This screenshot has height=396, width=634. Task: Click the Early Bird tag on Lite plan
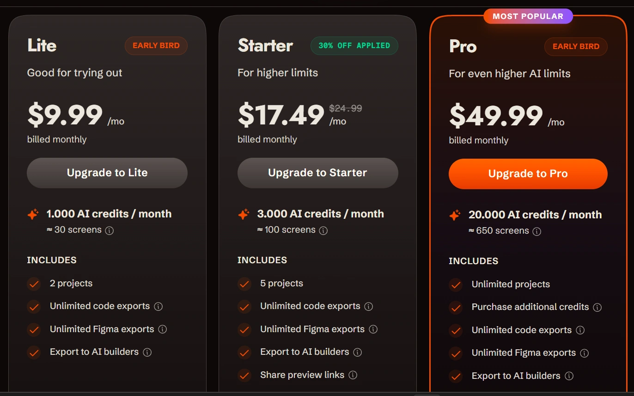[x=156, y=46]
